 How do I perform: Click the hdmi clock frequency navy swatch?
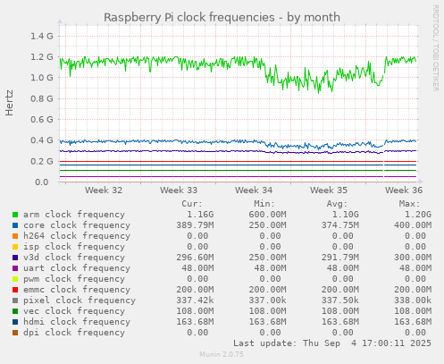(15, 322)
